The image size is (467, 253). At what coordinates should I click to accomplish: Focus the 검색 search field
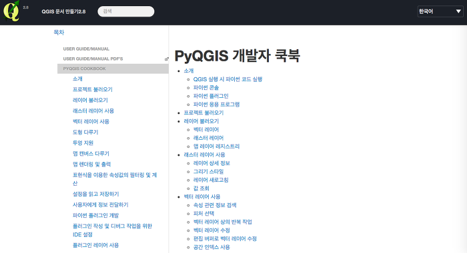pyautogui.click(x=126, y=11)
